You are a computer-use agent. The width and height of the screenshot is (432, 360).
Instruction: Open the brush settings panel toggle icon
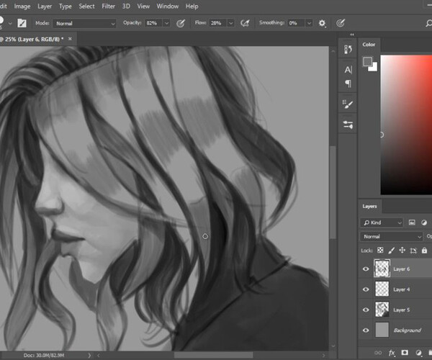[x=22, y=23]
